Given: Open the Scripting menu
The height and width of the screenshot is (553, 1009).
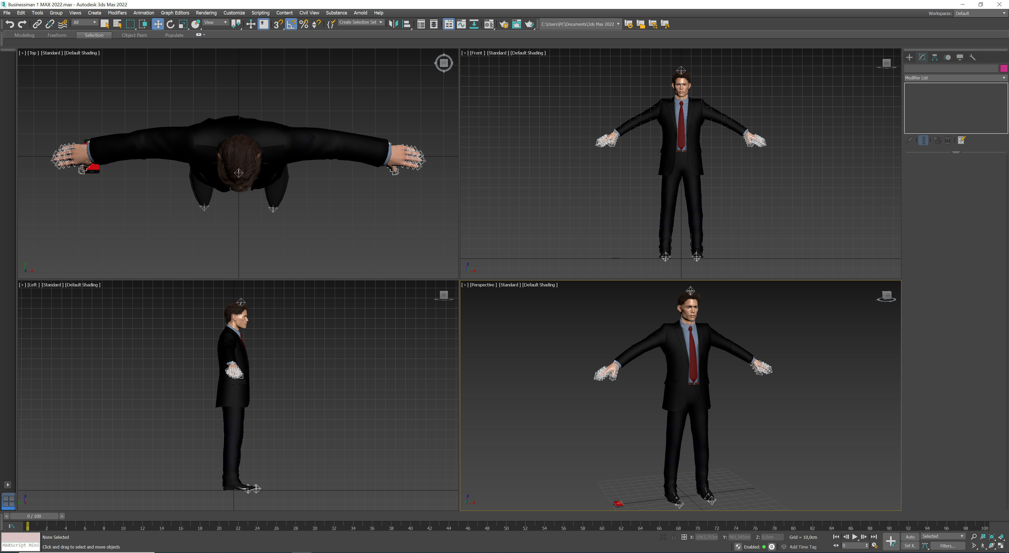Looking at the screenshot, I should (x=260, y=13).
